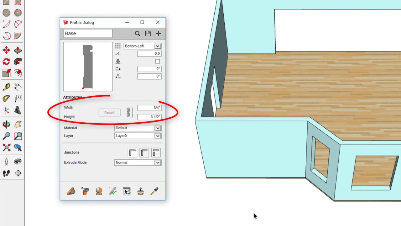Select the Text label tool
The height and width of the screenshot is (226, 401).
click(x=18, y=99)
